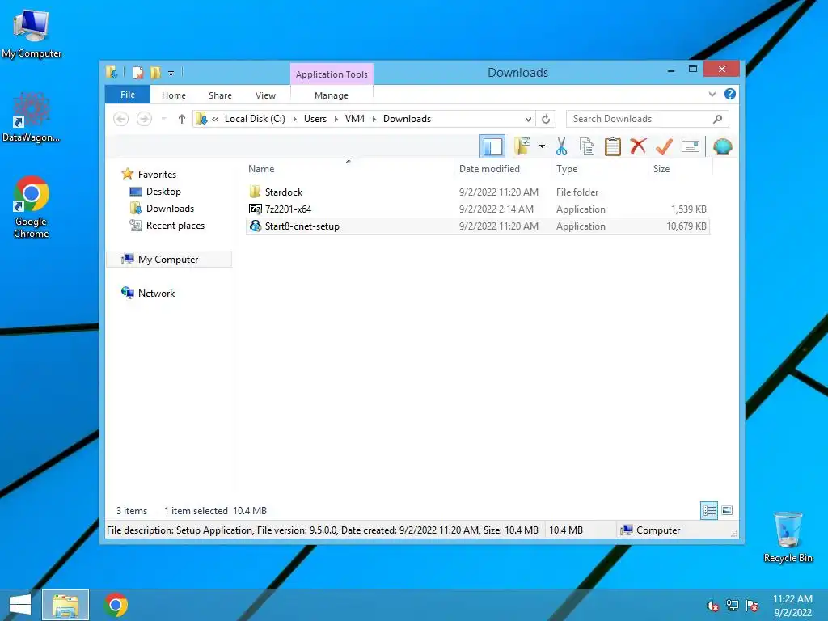Open Desktop under Favorites
The image size is (828, 621).
(163, 191)
